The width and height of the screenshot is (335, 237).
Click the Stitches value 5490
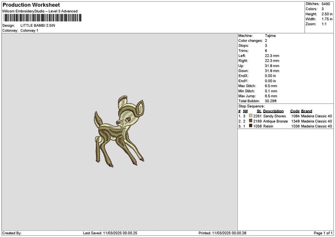tap(326, 4)
